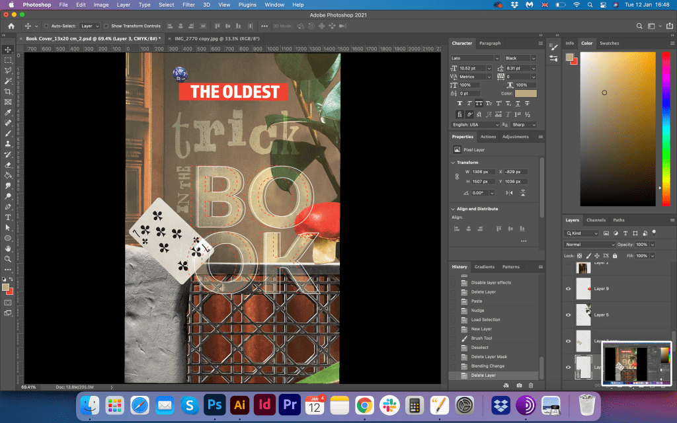Open the Normal blend mode dropdown
The height and width of the screenshot is (423, 677).
click(x=590, y=245)
